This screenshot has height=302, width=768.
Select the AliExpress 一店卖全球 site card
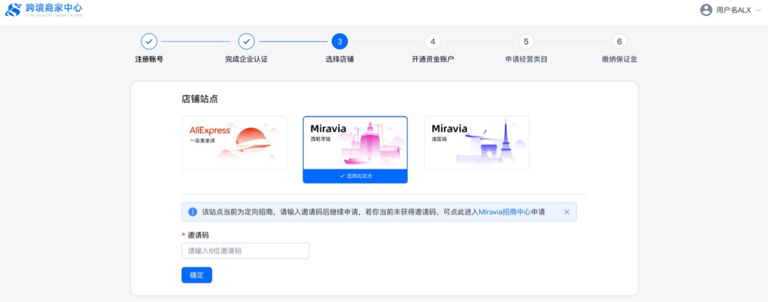[234, 143]
